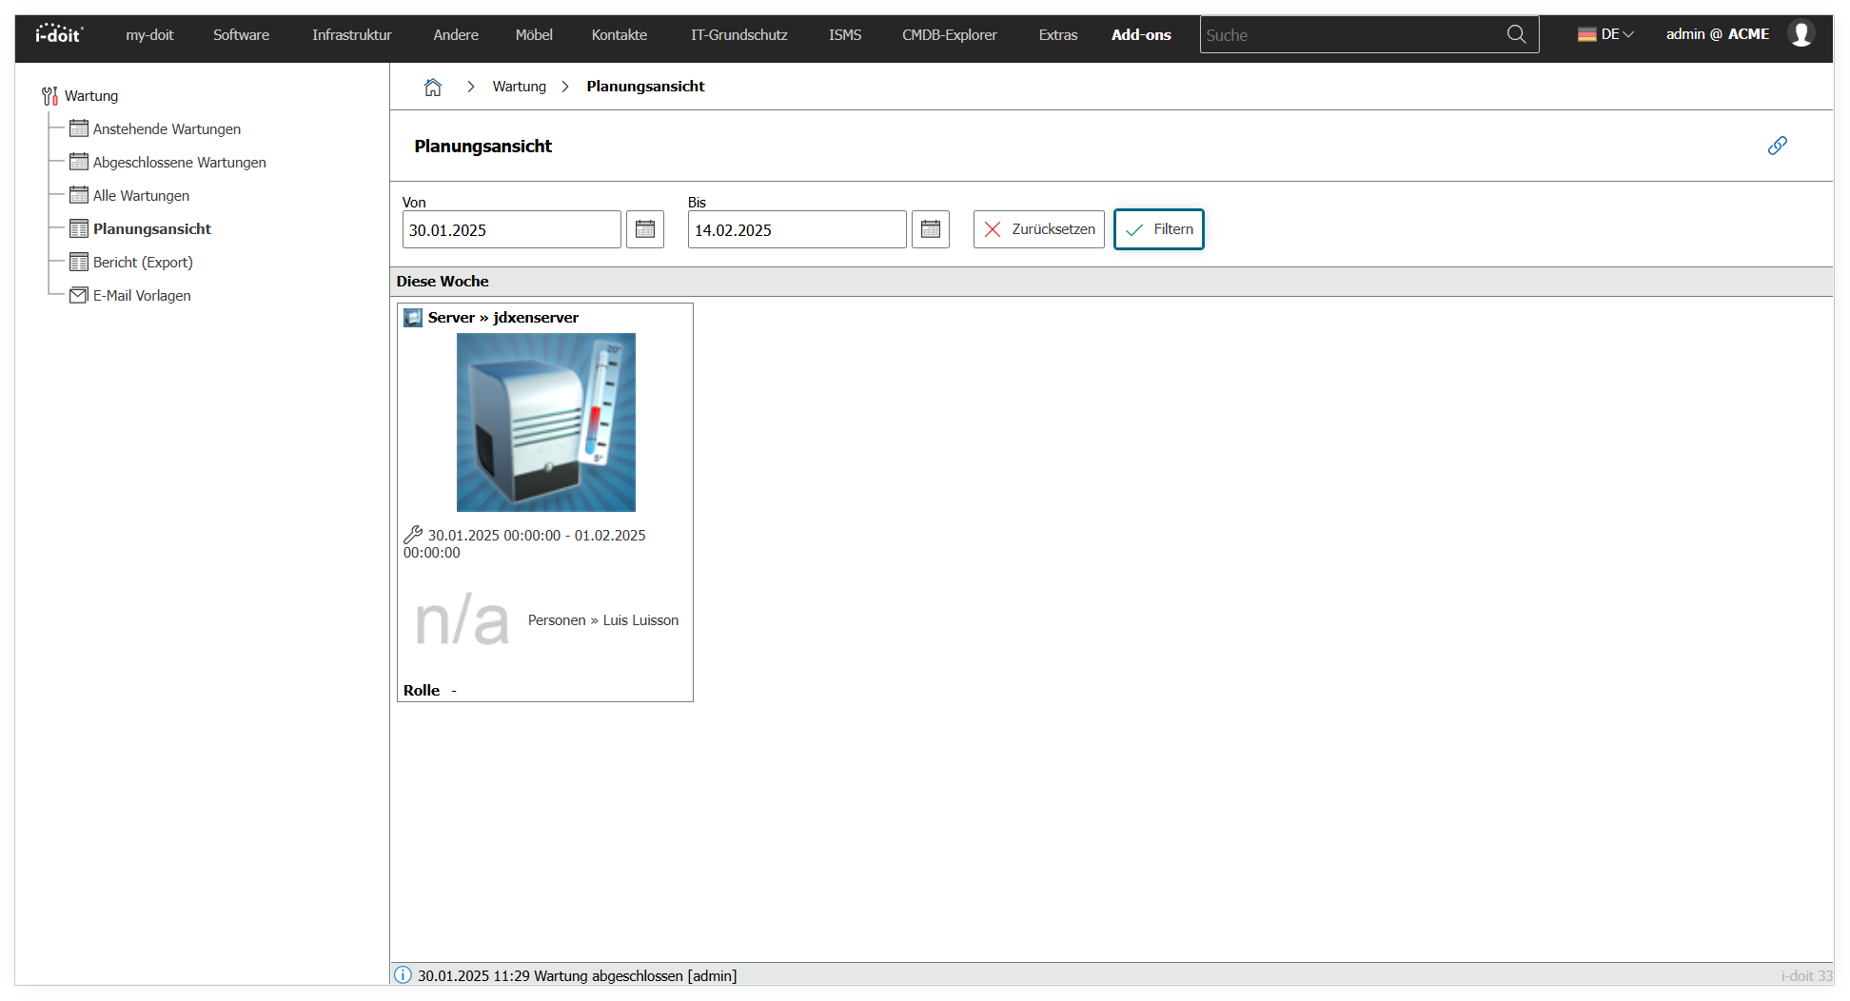Viewport: 1850px width, 1001px height.
Task: Open the CMDB-Explorer menu item
Action: click(949, 35)
